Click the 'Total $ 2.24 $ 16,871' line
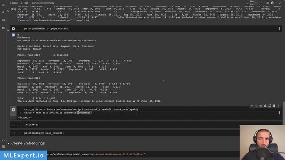The height and width of the screenshot is (160, 285). click(x=37, y=98)
